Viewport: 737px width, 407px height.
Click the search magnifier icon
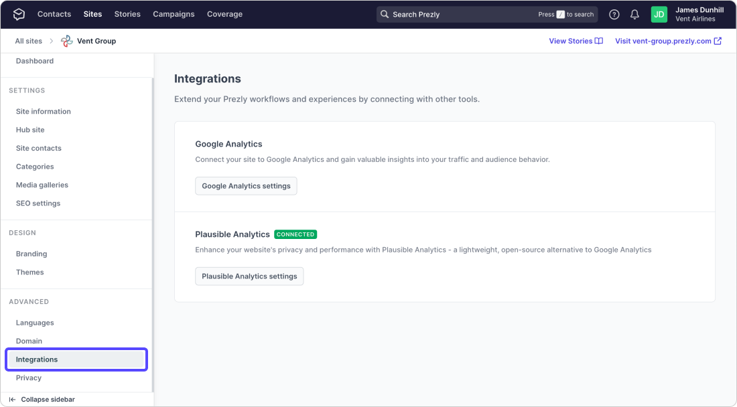click(385, 14)
